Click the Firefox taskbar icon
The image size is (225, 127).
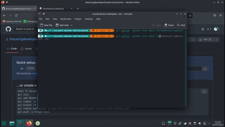(29, 123)
